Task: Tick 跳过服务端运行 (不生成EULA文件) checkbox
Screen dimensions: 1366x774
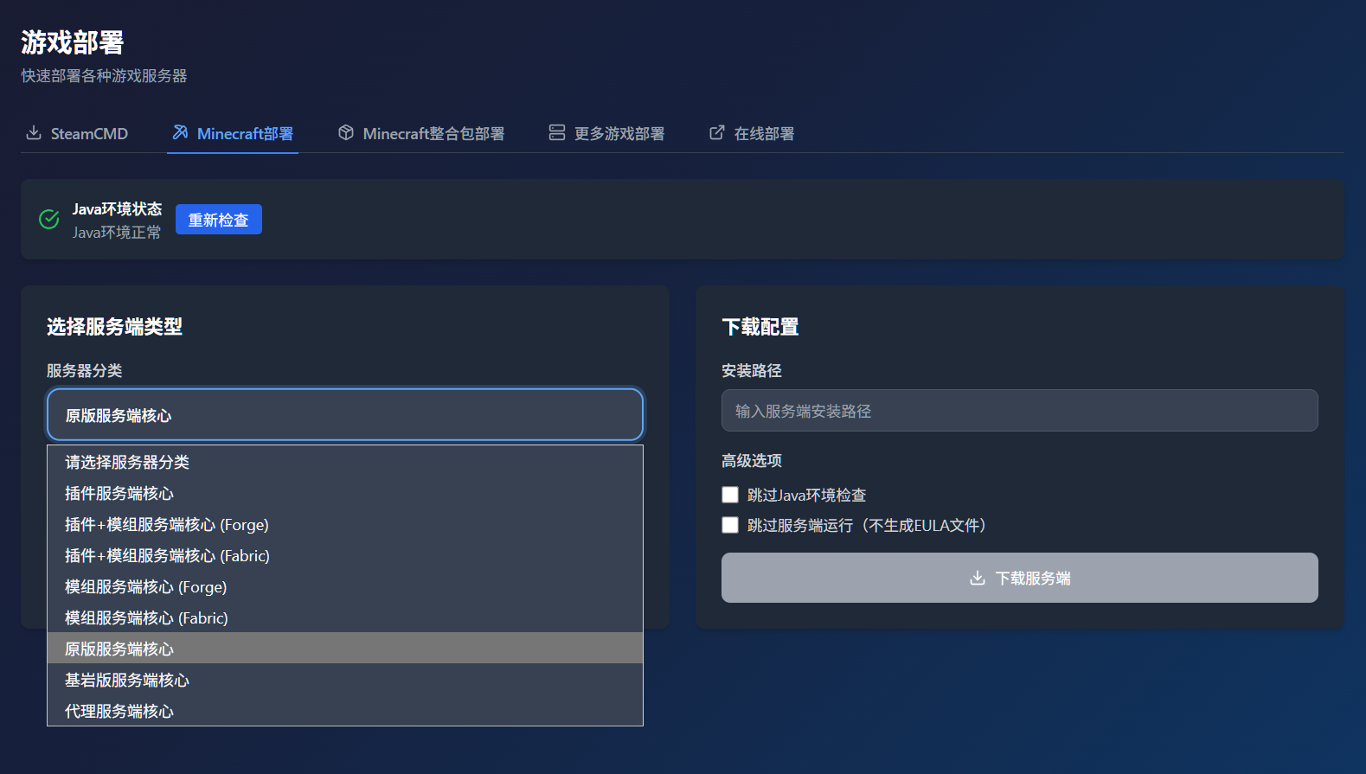Action: pos(730,525)
